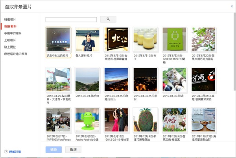Select the 苗栗三義-春田窯 album thumbnail
The width and height of the screenshot is (236, 158).
click(174, 120)
